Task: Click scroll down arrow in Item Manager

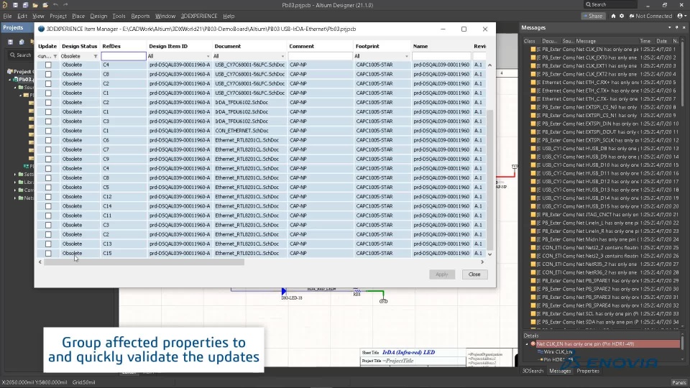Action: pyautogui.click(x=489, y=254)
